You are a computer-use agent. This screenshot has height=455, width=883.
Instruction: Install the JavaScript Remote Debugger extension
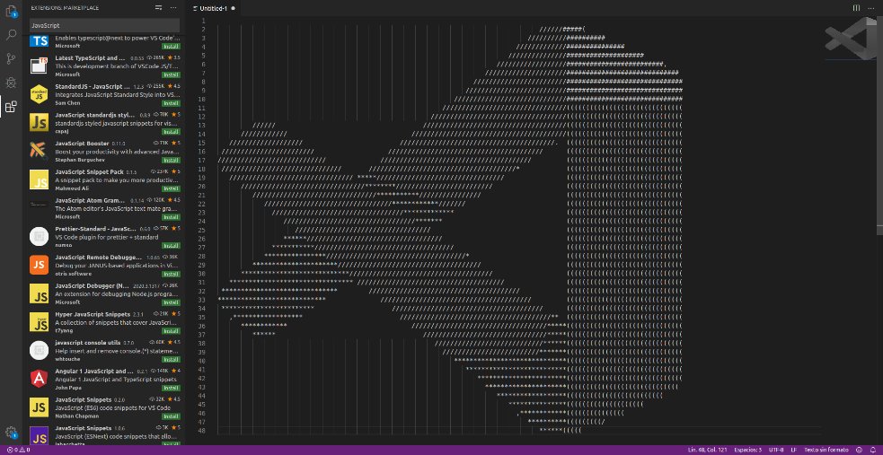171,274
